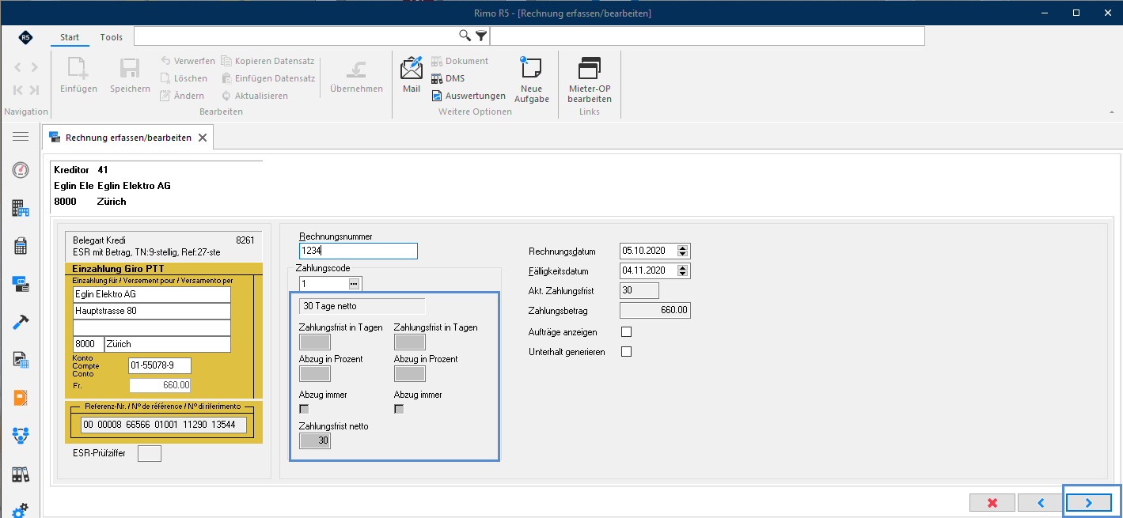The width and height of the screenshot is (1123, 518).
Task: Open the binders archive module in sidebar
Action: click(21, 475)
